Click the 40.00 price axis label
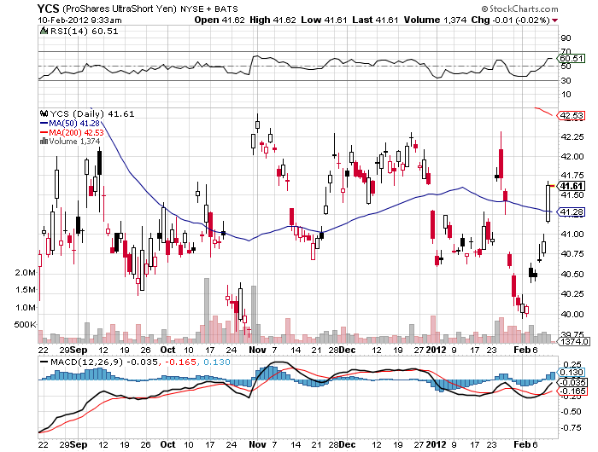This screenshot has width=598, height=452. (x=572, y=314)
